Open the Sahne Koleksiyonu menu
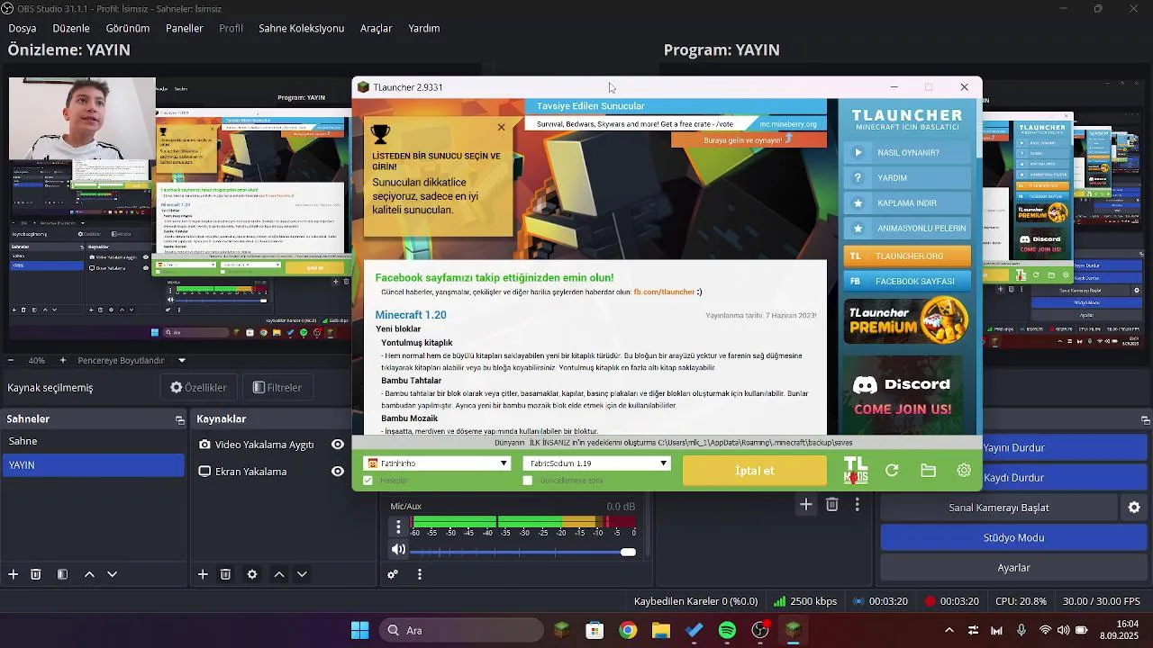 click(302, 28)
